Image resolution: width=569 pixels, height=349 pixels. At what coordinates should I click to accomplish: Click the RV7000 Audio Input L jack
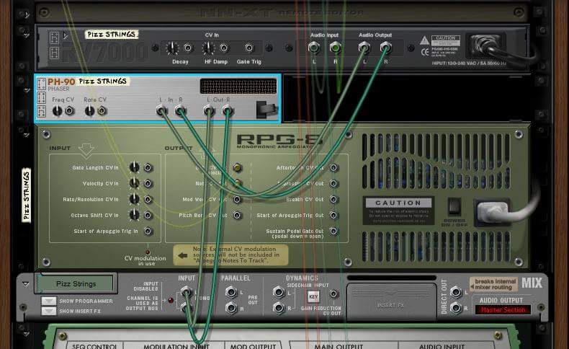314,48
